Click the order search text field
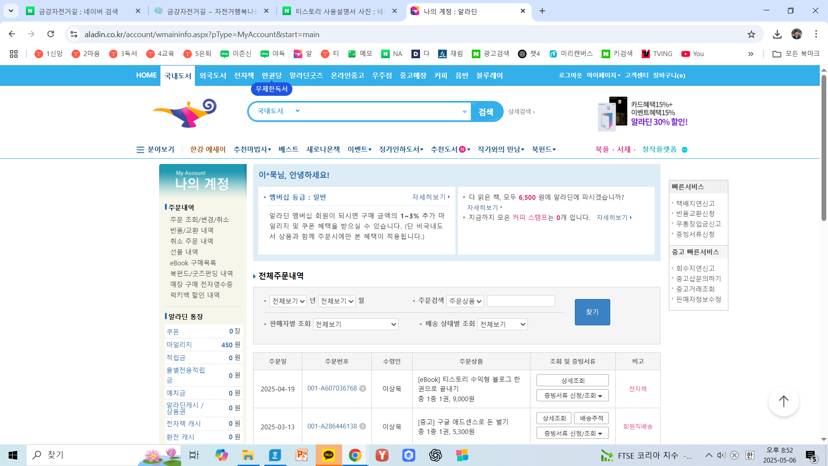The height and width of the screenshot is (466, 828). click(521, 301)
